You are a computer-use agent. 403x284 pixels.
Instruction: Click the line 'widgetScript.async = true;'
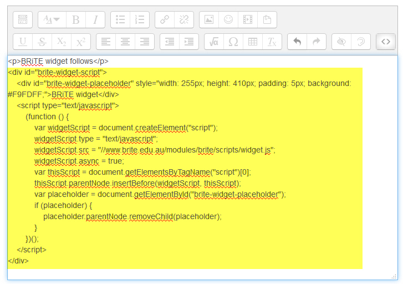[x=79, y=161]
